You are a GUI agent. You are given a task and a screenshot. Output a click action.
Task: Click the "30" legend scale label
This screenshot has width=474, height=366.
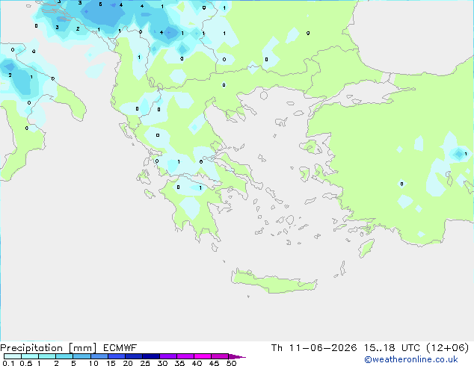point(162,363)
